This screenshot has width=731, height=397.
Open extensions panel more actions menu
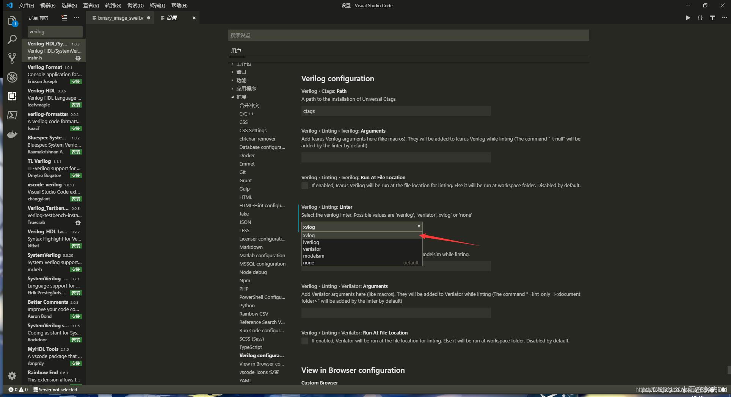(77, 18)
